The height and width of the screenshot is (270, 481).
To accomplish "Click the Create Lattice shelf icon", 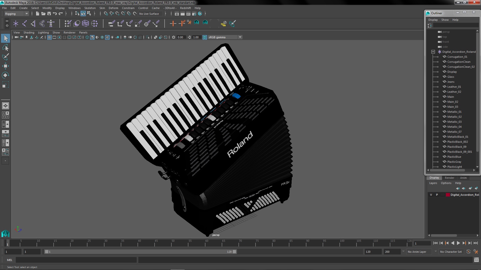I will (85, 24).
